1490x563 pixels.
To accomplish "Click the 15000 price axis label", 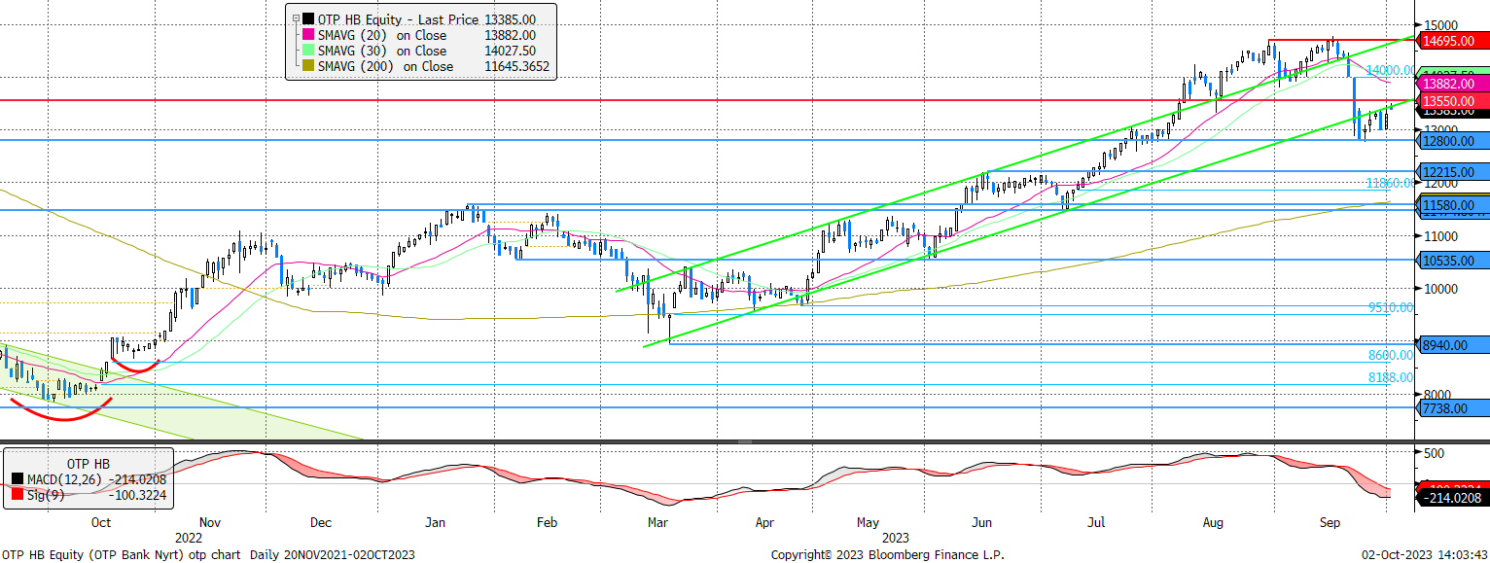I will [1438, 24].
